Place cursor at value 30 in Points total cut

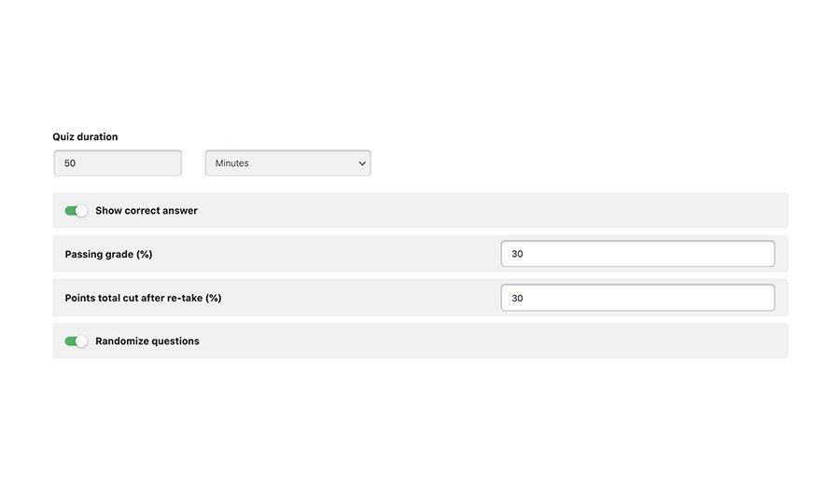517,299
